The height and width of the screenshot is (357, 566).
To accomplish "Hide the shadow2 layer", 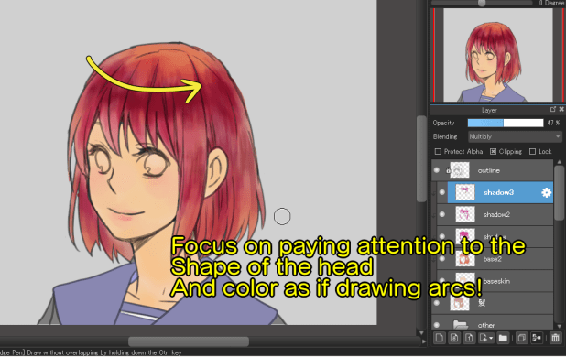I will point(442,214).
